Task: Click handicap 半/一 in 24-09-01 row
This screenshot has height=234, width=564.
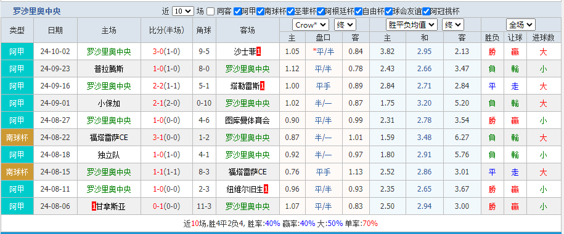Action: [324, 103]
